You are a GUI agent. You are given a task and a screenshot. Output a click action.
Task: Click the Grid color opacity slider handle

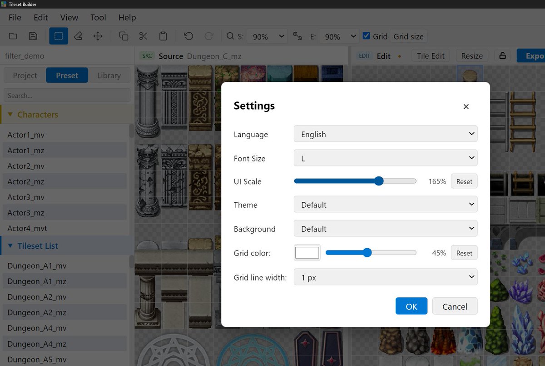pos(367,253)
